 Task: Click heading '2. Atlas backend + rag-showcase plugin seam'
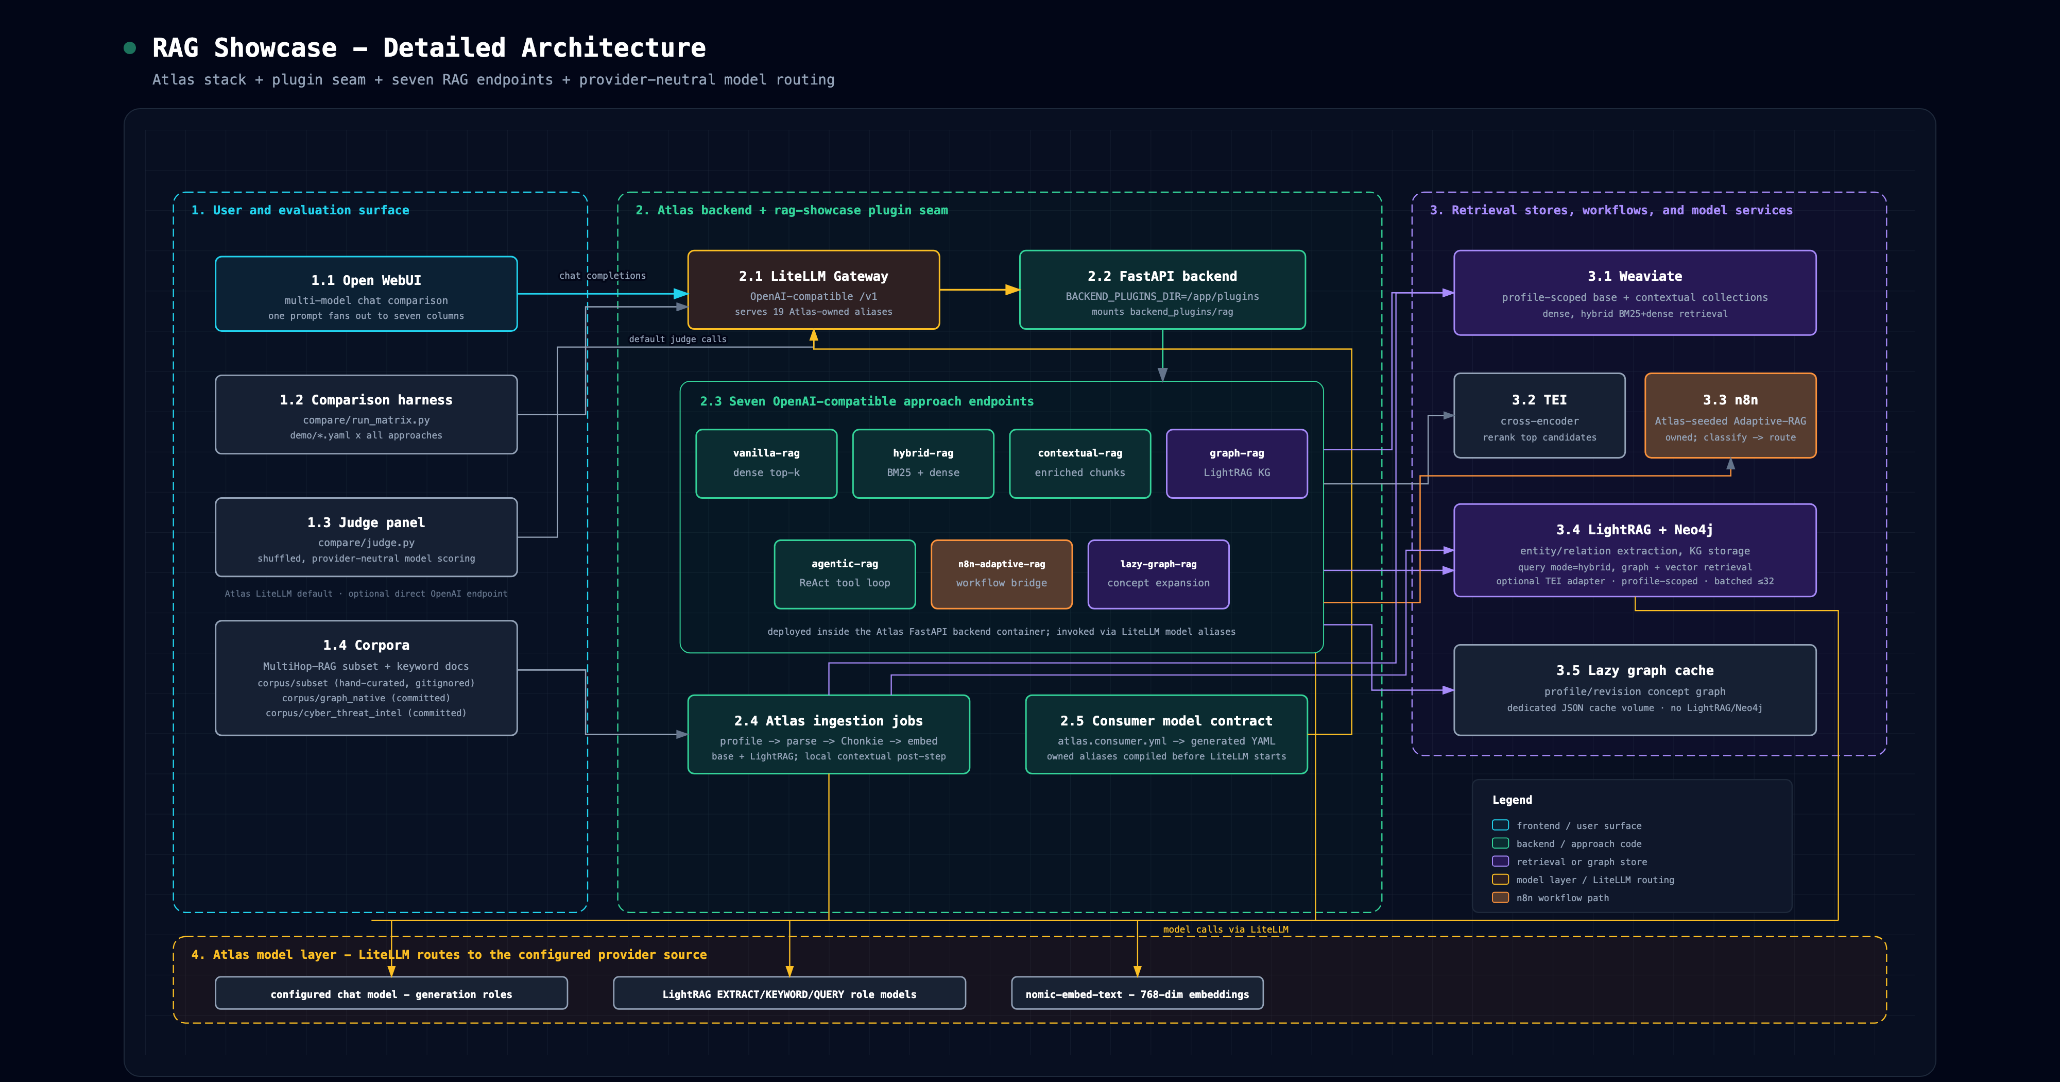tap(792, 211)
